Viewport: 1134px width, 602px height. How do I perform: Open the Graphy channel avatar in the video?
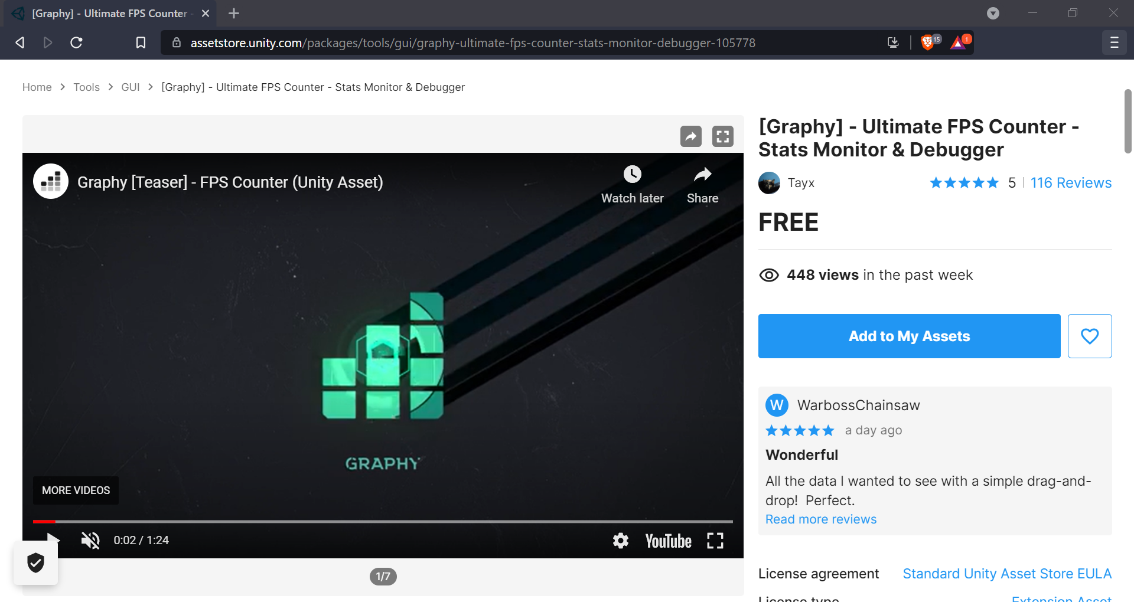[51, 181]
